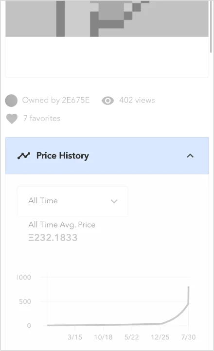Click the Price History section header
Screen dimensions: 214x351
[x=107, y=156]
